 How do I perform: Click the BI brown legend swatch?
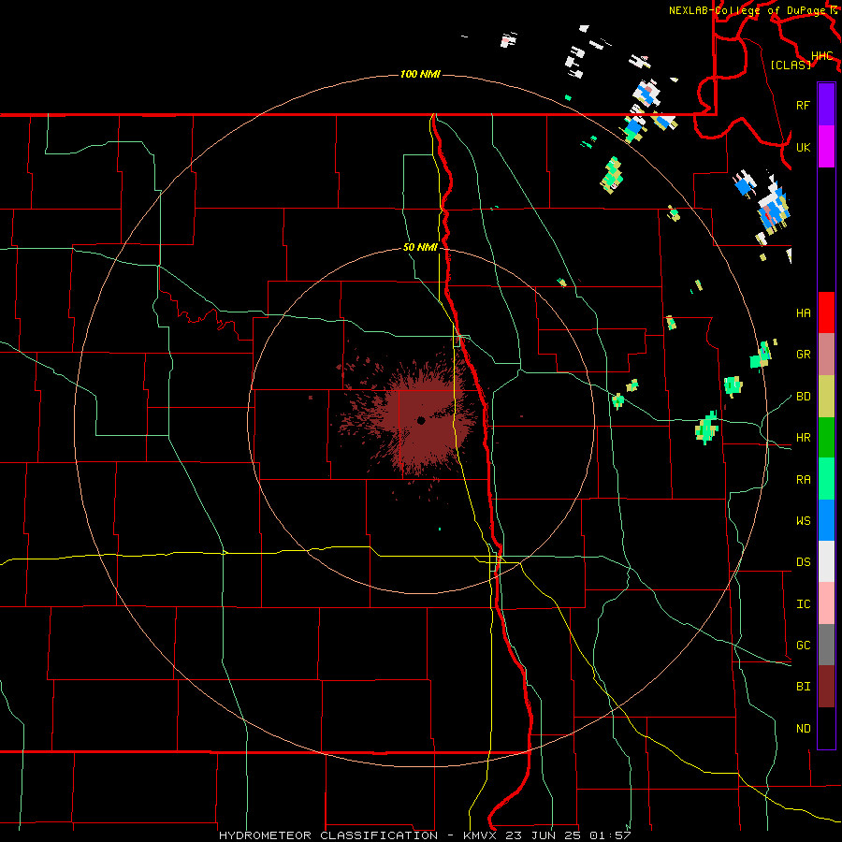tap(826, 687)
